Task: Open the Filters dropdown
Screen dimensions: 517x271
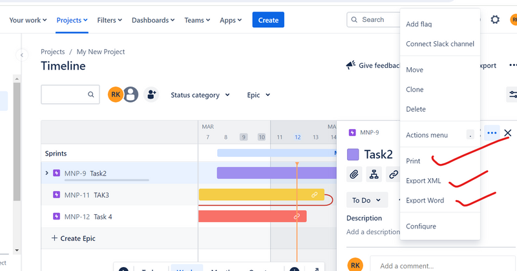Action: tap(109, 20)
